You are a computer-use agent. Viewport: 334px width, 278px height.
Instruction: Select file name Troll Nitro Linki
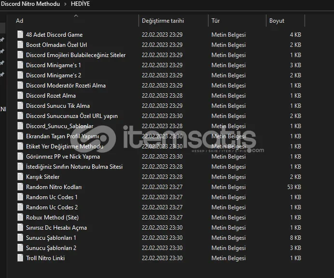(x=45, y=258)
